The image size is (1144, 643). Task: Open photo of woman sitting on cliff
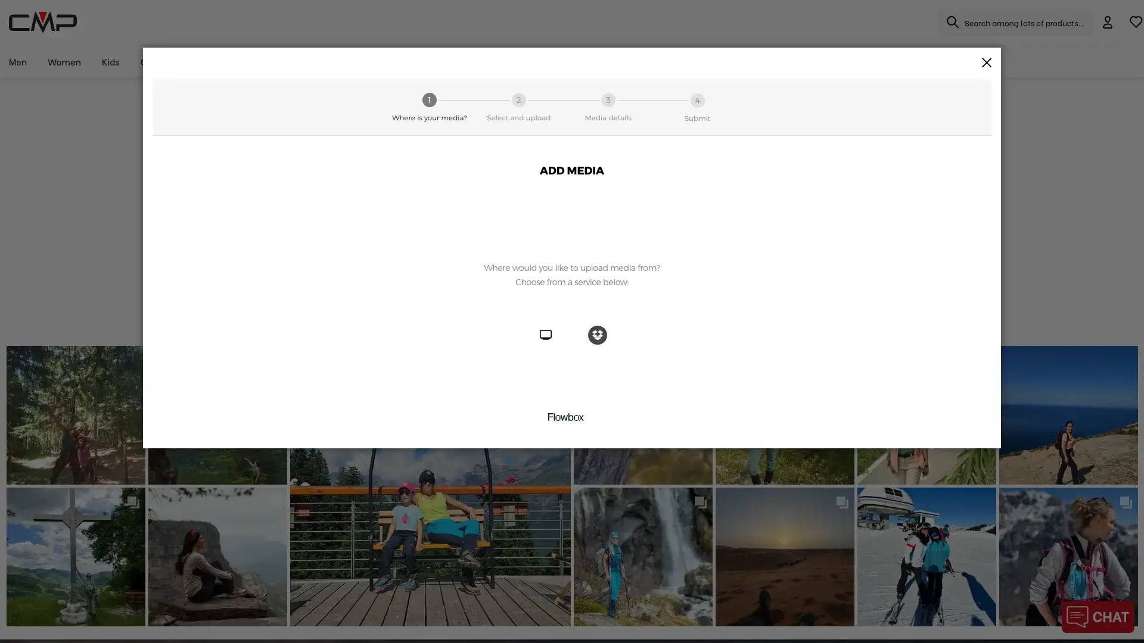pos(217,557)
